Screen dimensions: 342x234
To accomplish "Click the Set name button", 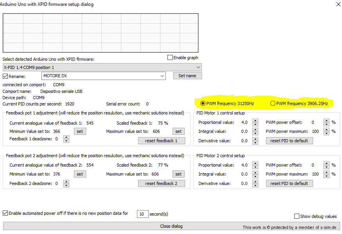I will tap(187, 76).
